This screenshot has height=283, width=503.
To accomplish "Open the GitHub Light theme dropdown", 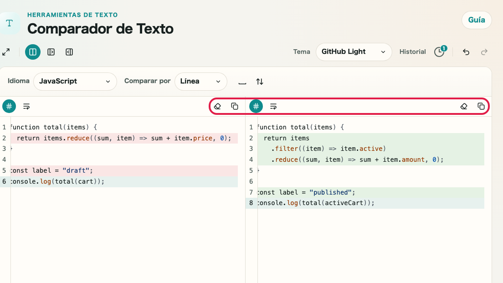I will tap(354, 52).
